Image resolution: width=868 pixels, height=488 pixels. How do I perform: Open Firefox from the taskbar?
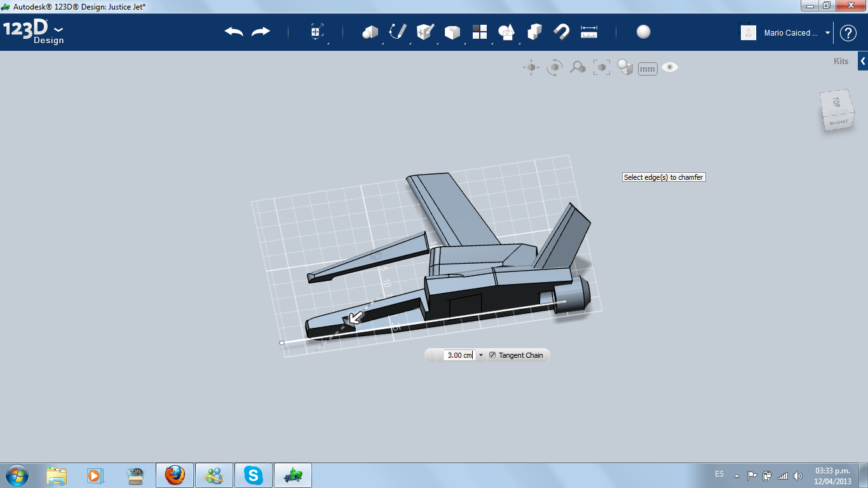tap(175, 475)
